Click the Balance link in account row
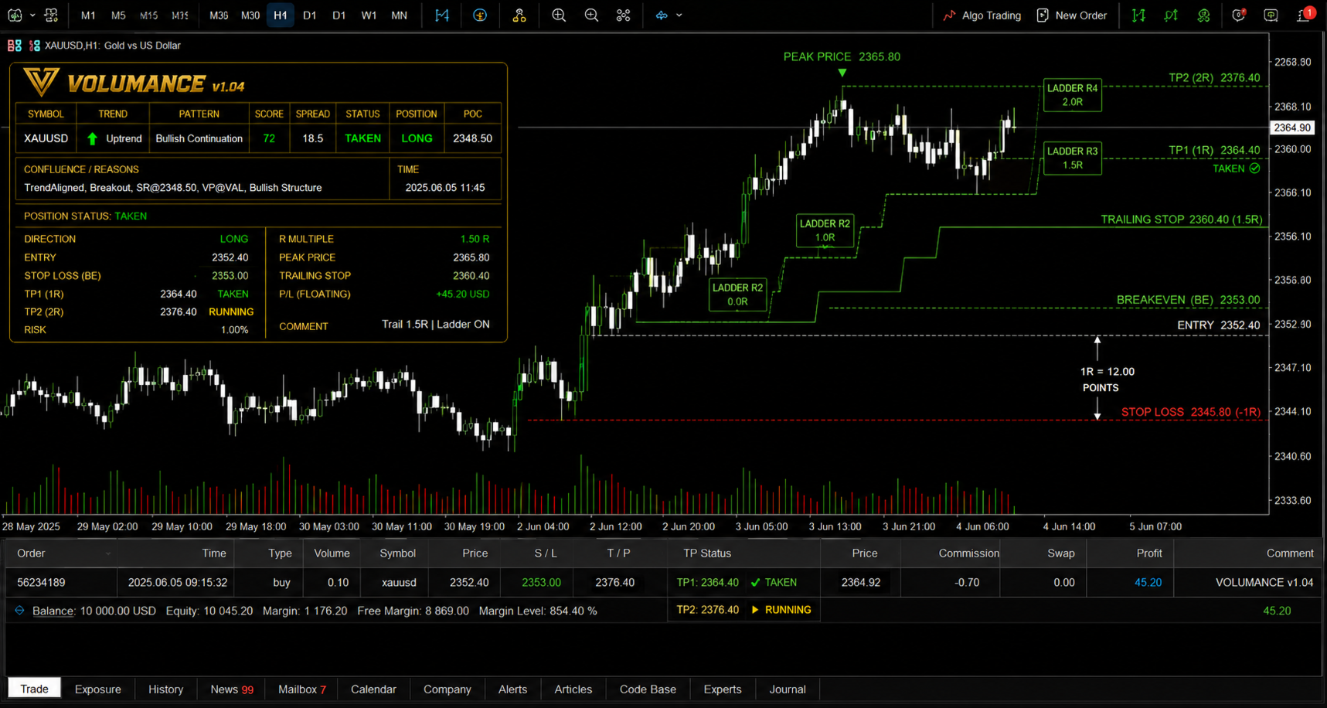 coord(53,611)
